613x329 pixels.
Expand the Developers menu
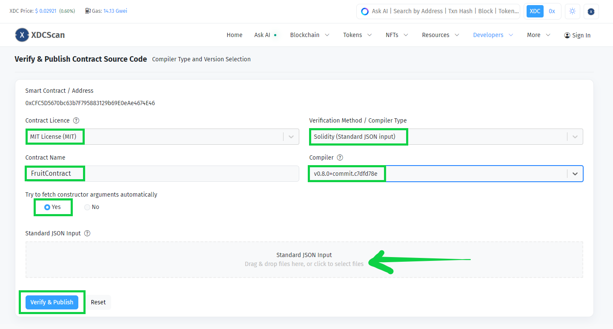(493, 35)
